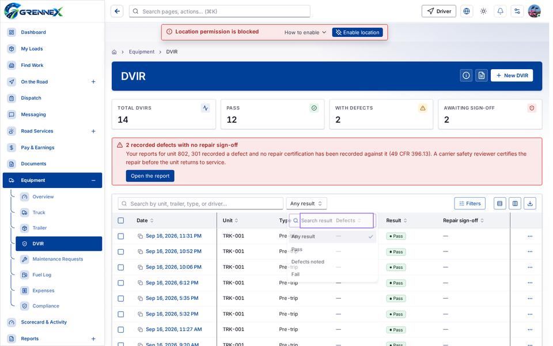Sort by the Unit column
Screen dimensions: 553x346
click(230, 220)
